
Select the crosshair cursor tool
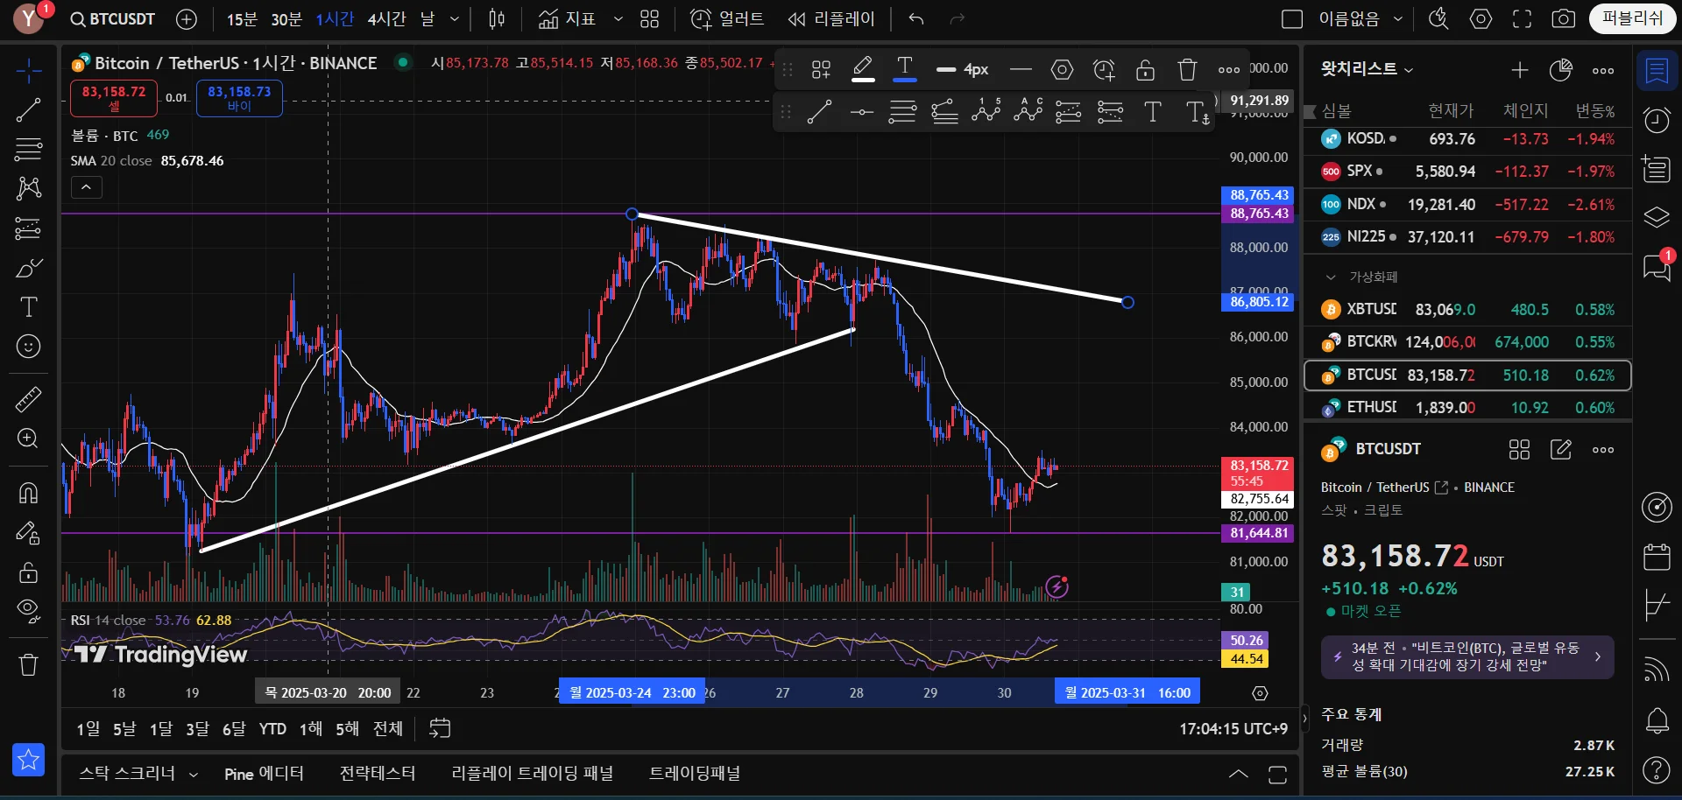pos(28,71)
